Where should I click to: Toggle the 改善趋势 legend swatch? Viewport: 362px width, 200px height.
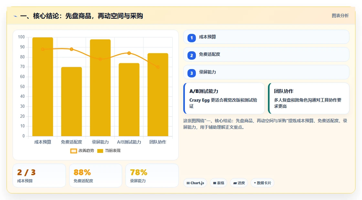(x=73, y=151)
